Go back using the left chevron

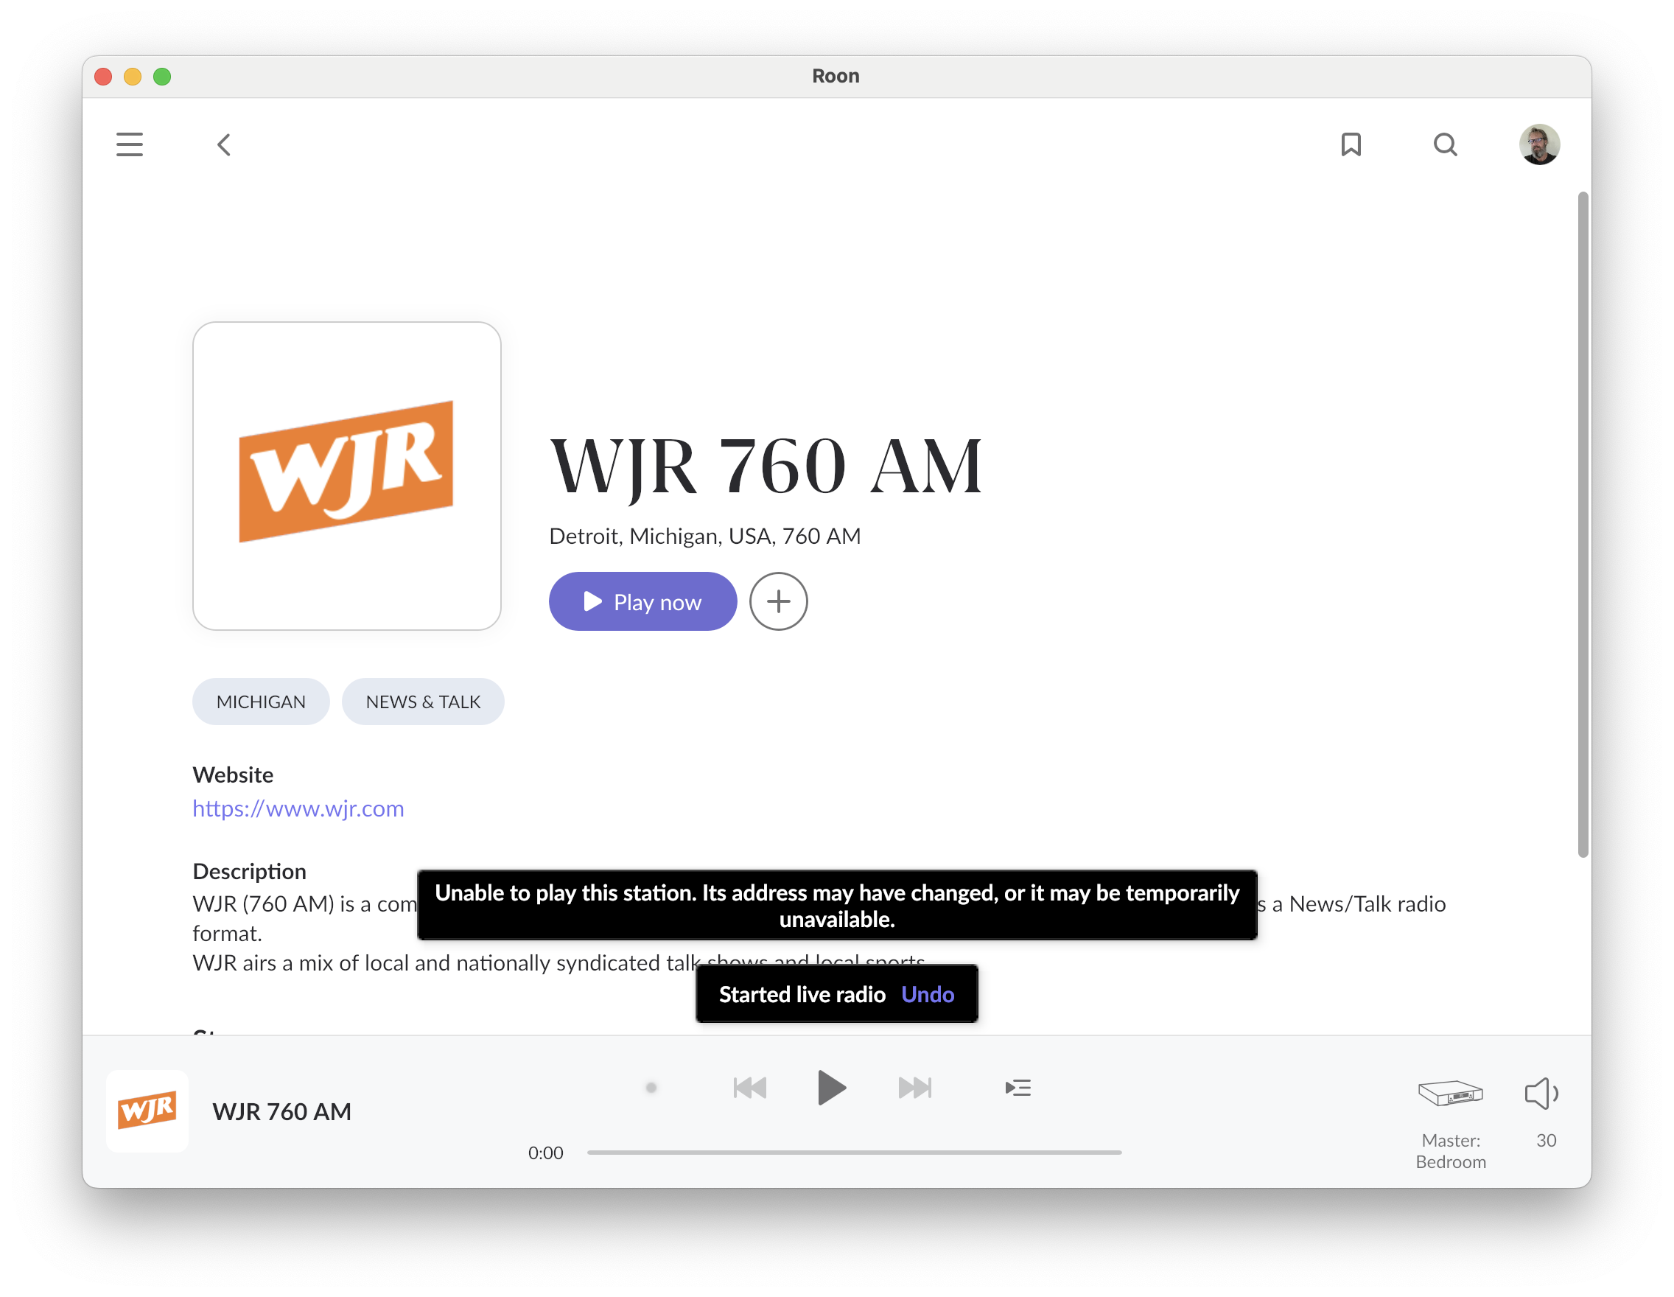click(224, 144)
